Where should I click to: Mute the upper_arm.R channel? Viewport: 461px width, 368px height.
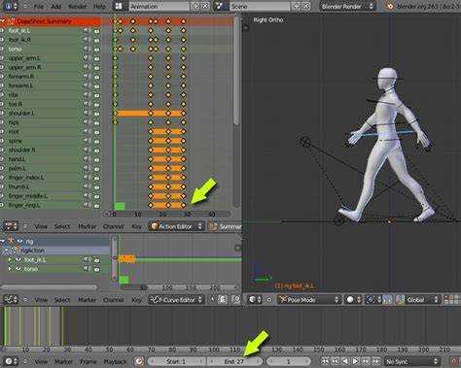point(87,67)
